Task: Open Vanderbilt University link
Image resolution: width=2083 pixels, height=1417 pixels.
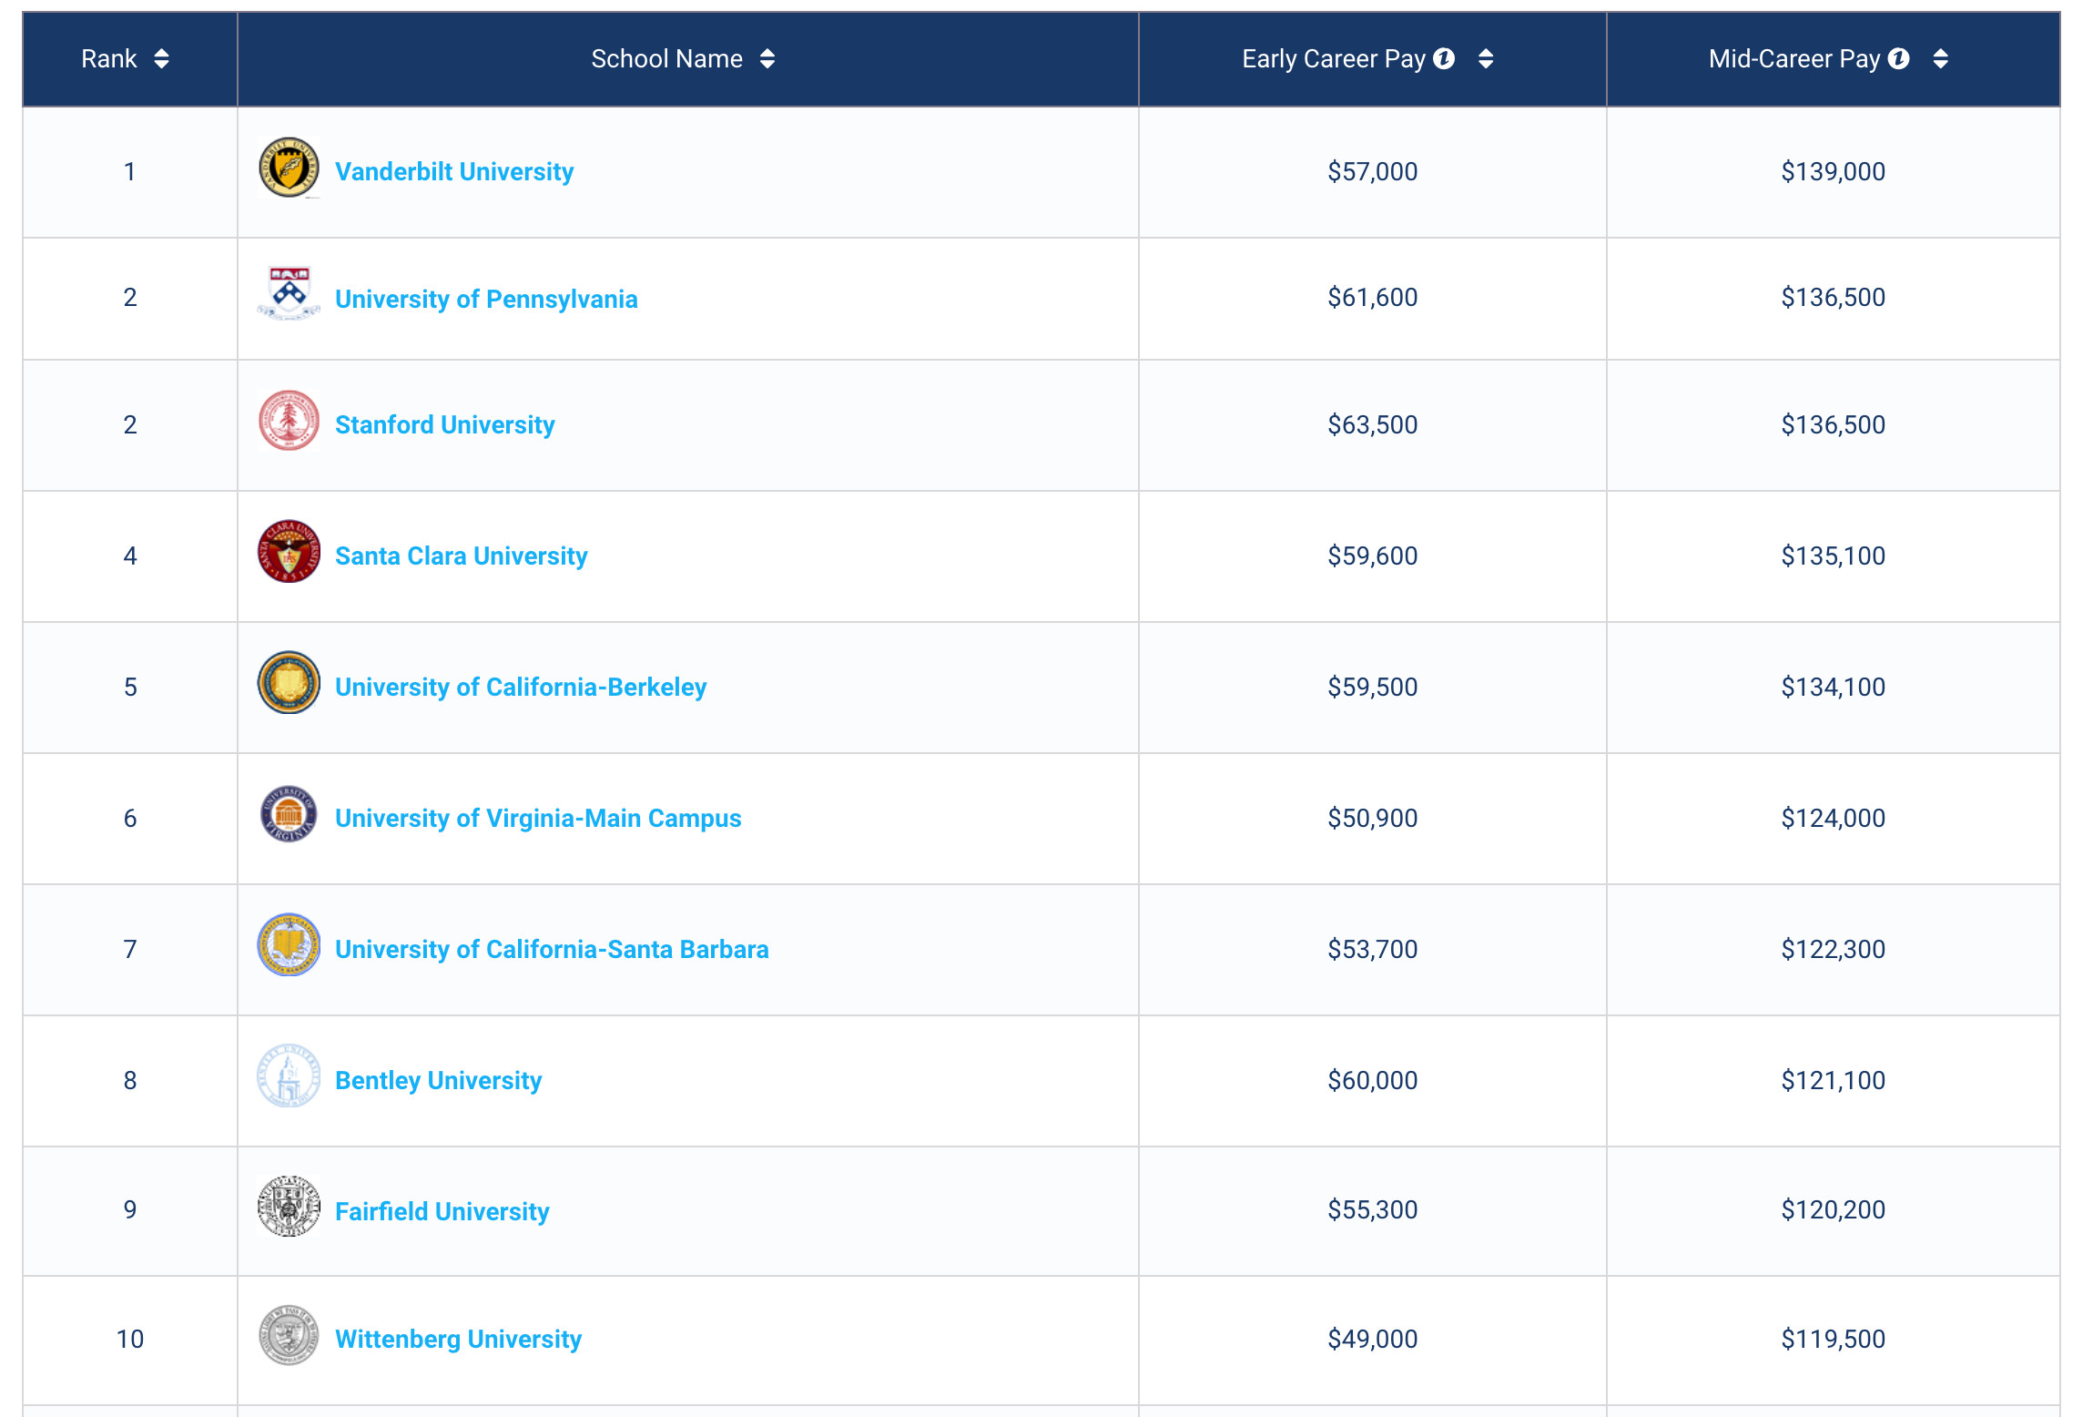Action: tap(454, 171)
